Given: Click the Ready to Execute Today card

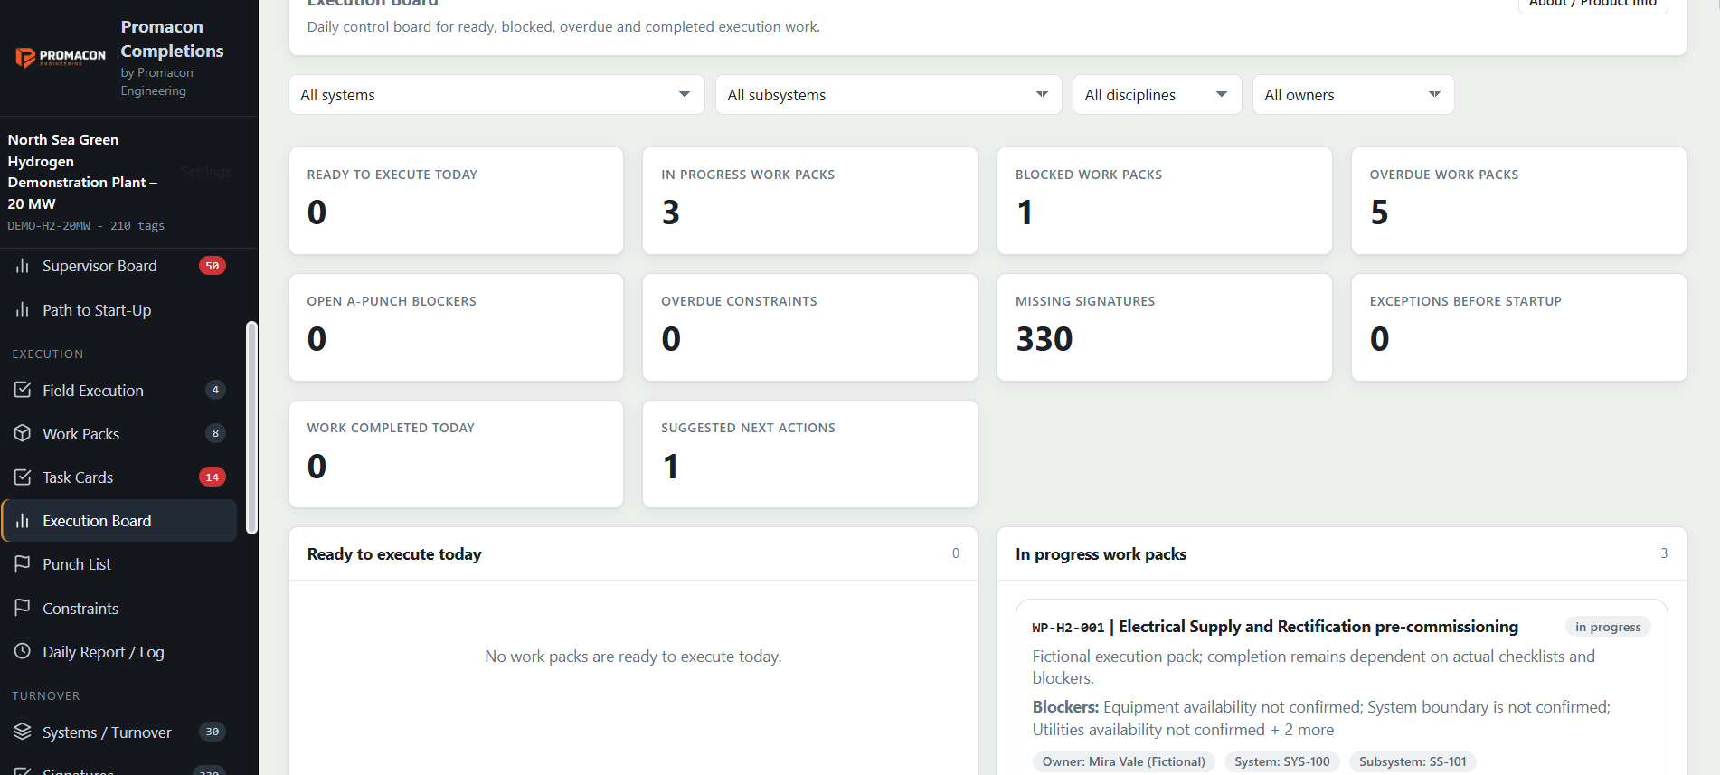Looking at the screenshot, I should (x=456, y=201).
